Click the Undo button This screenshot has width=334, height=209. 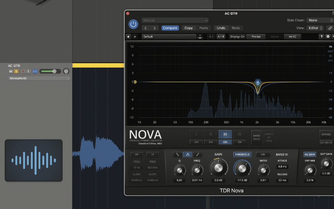[221, 28]
